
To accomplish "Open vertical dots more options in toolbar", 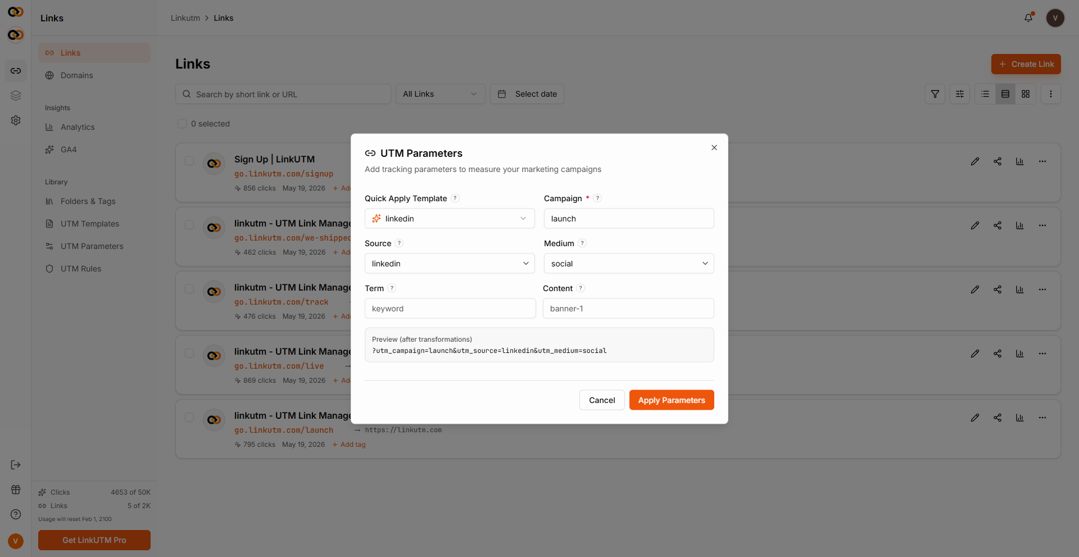I will pos(1051,94).
